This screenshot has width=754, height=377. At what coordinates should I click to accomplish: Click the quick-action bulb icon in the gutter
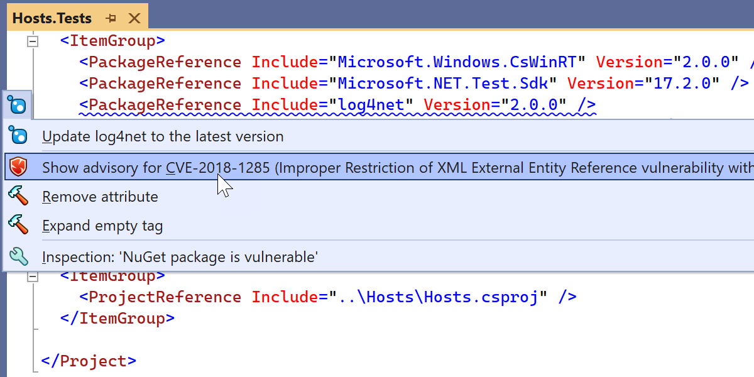click(x=18, y=105)
